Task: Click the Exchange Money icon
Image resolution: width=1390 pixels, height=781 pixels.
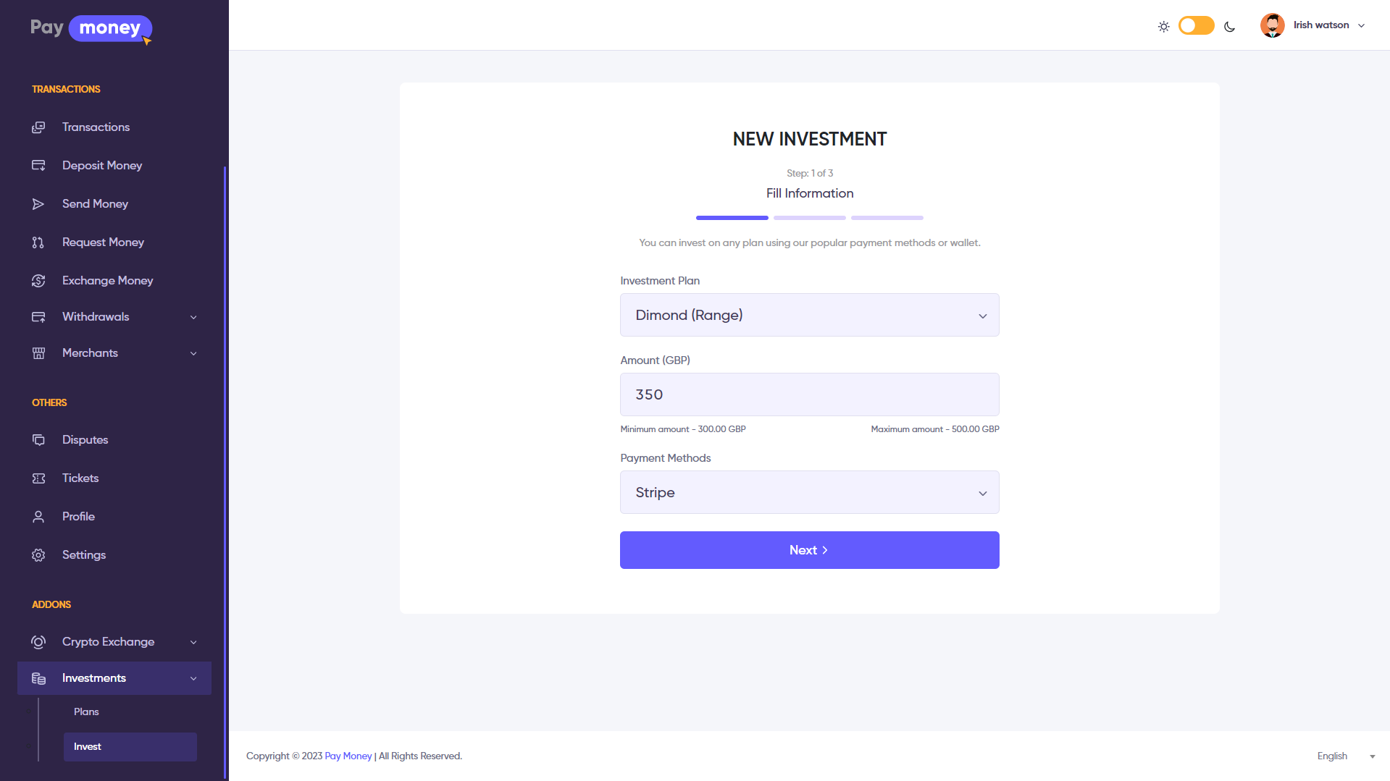Action: [x=38, y=281]
